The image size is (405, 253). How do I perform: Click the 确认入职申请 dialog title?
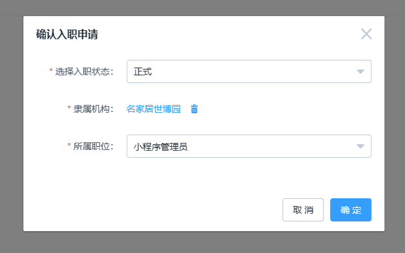(67, 34)
